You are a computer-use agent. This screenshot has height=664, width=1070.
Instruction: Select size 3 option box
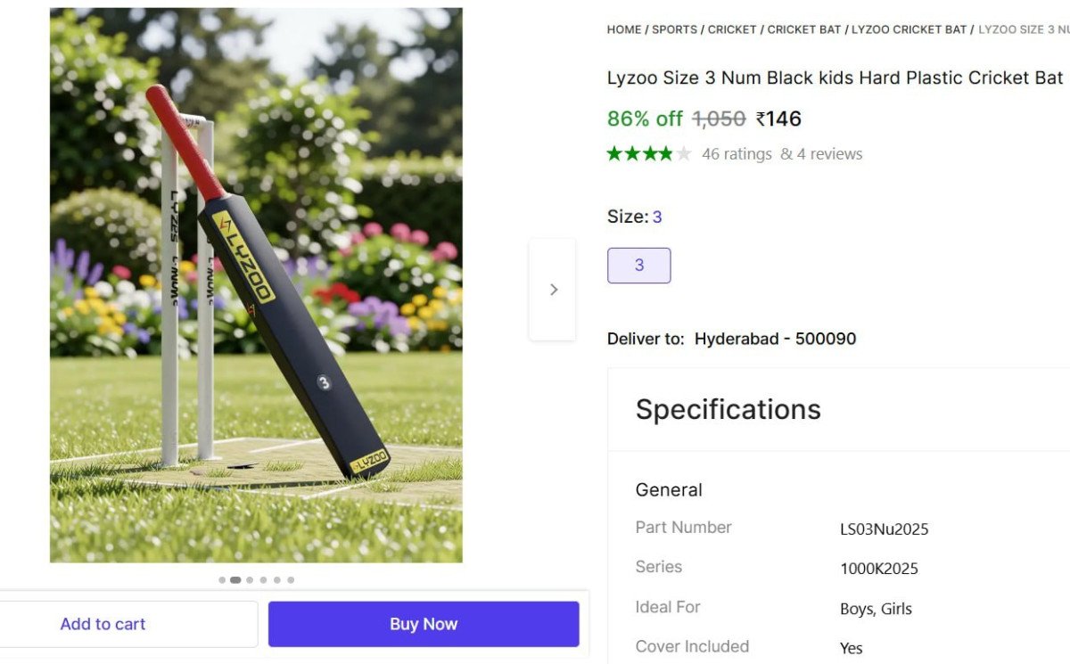click(638, 265)
